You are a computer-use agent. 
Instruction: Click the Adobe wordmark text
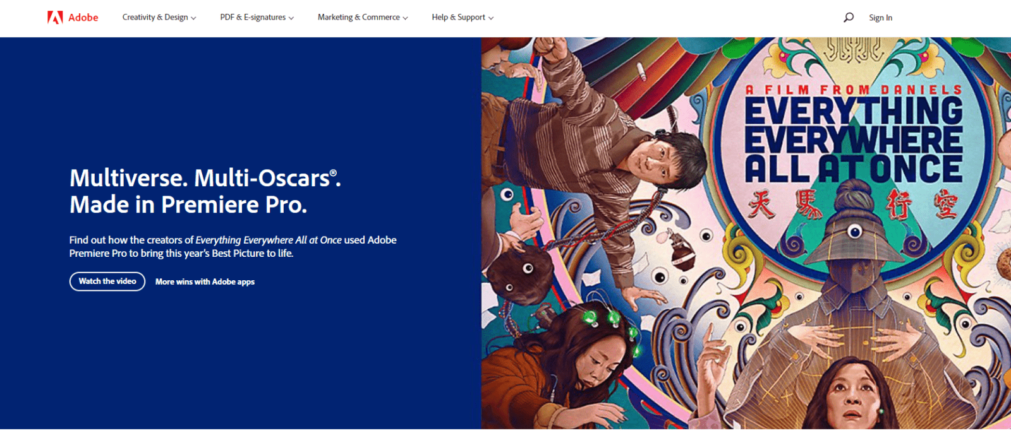(83, 18)
